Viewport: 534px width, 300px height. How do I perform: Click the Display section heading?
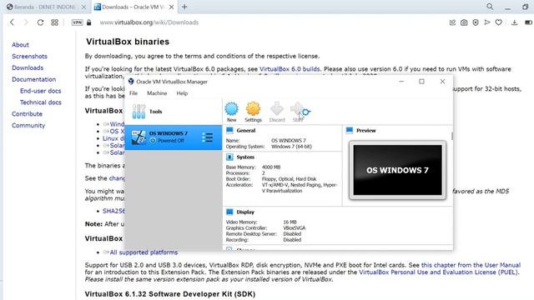(x=245, y=212)
